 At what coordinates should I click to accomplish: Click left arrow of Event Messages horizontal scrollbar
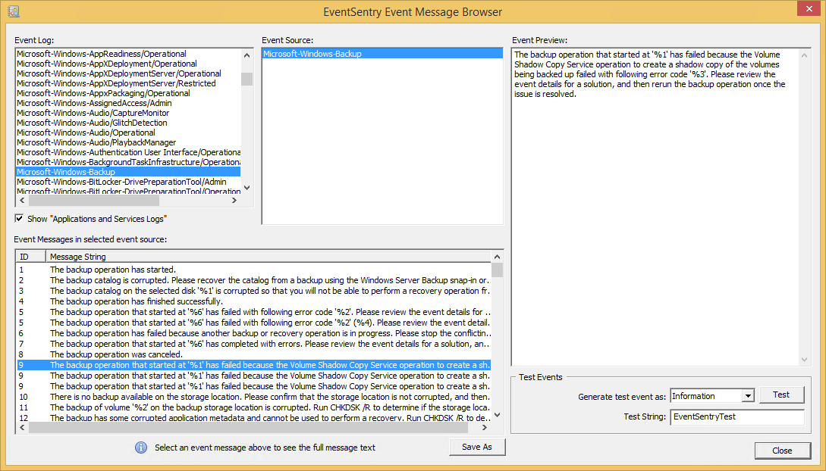[x=22, y=428]
